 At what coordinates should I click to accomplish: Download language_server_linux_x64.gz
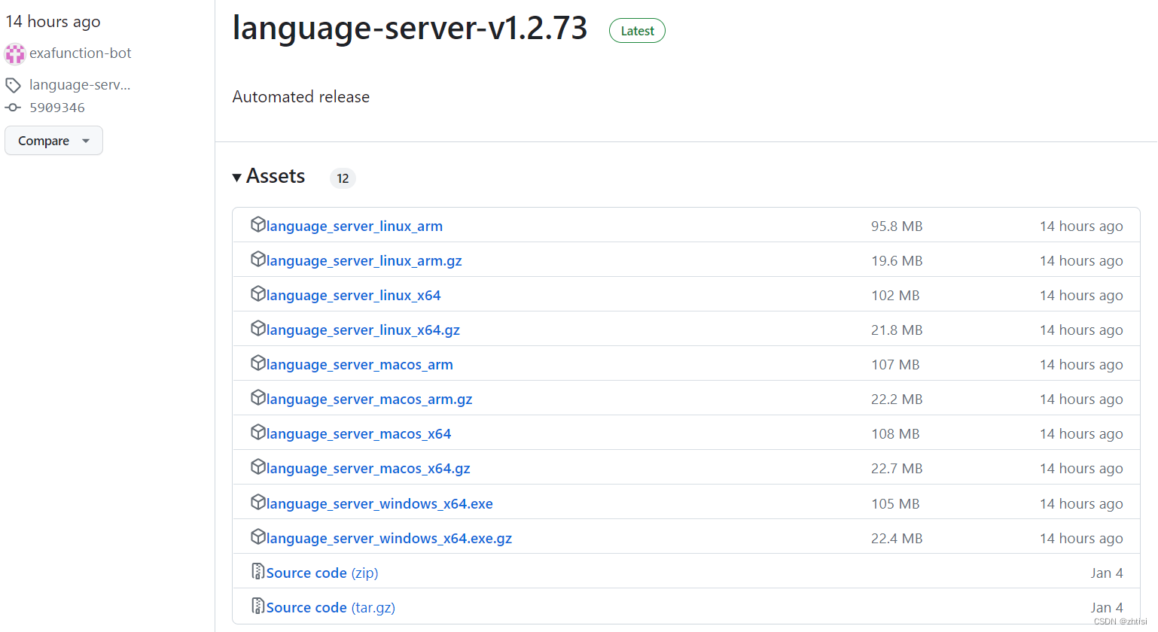click(363, 330)
